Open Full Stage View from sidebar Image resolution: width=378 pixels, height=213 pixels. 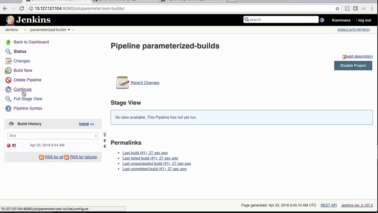point(28,99)
